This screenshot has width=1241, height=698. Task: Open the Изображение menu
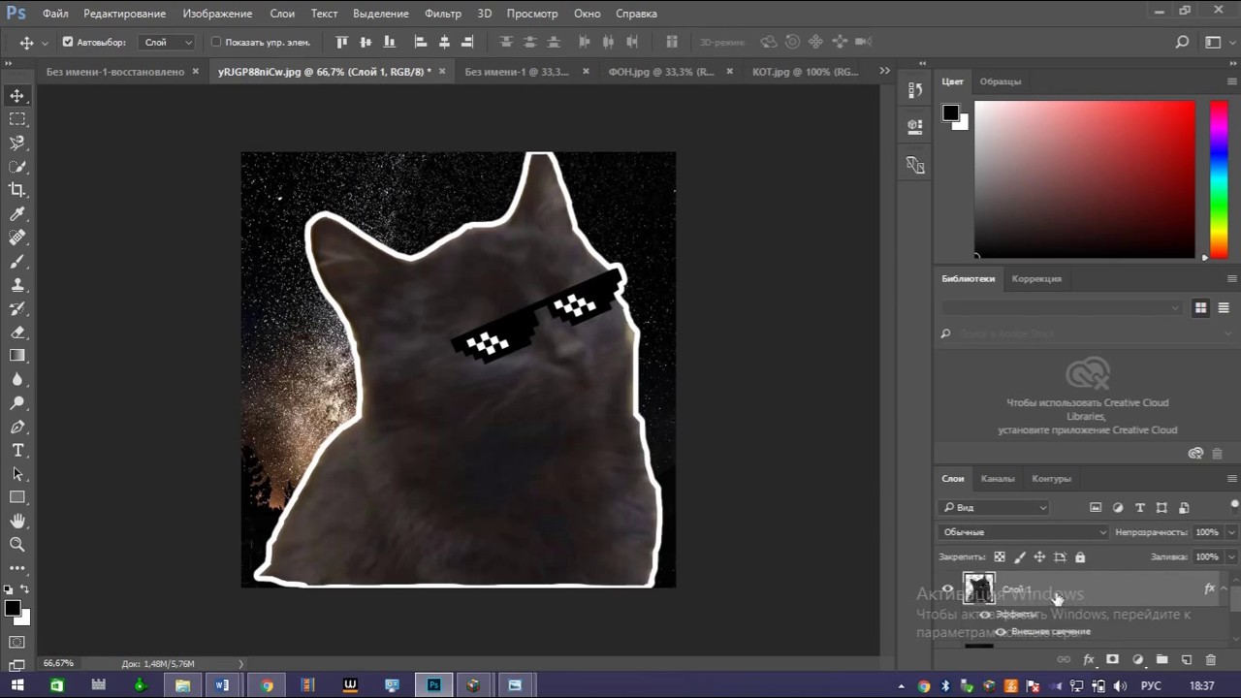pyautogui.click(x=217, y=14)
